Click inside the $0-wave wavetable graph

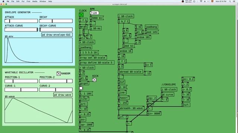point(39,110)
